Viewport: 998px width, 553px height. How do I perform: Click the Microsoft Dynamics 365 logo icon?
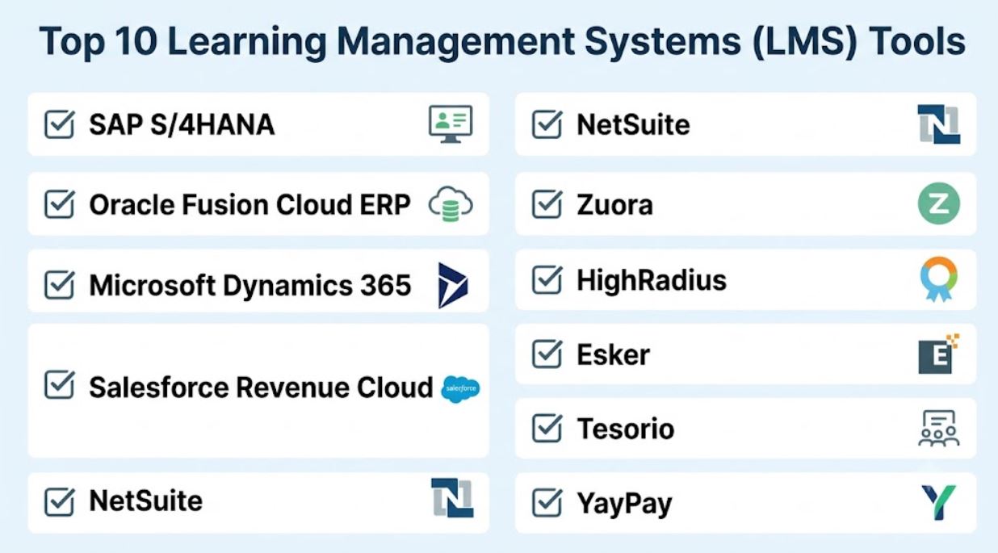[x=452, y=285]
